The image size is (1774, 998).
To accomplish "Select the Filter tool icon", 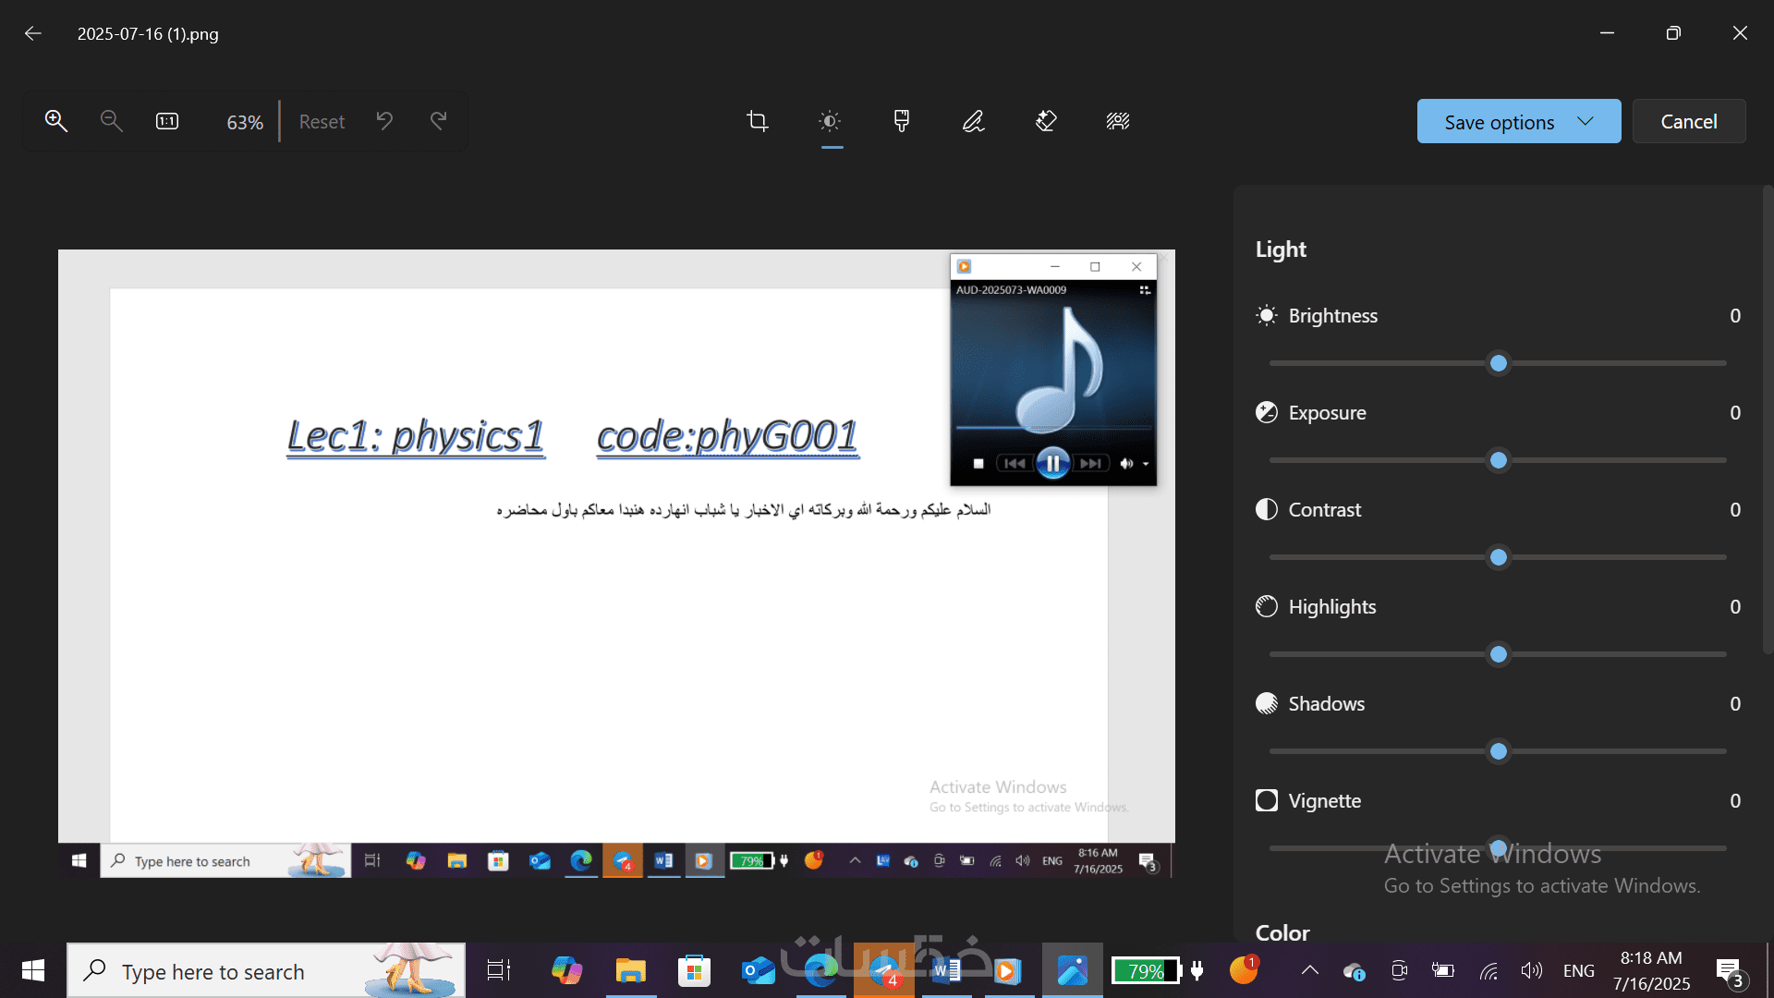I will click(902, 121).
